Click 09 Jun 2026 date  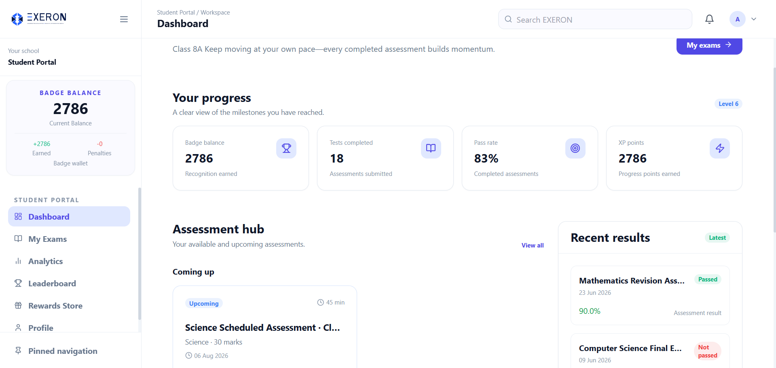point(595,360)
